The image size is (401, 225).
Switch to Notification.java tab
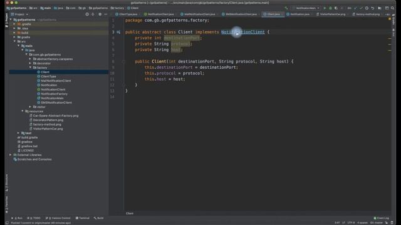tap(298, 14)
